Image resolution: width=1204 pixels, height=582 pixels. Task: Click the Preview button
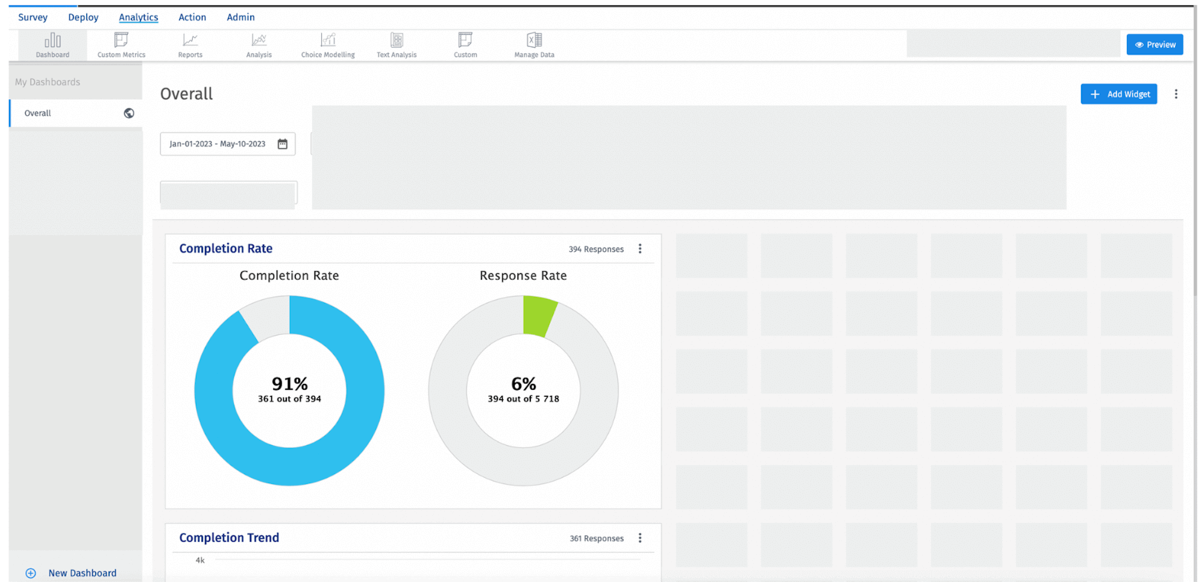pyautogui.click(x=1154, y=44)
